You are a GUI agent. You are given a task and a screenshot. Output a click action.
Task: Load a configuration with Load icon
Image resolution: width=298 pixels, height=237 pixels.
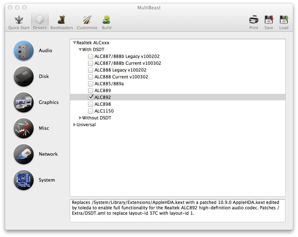[x=284, y=22]
